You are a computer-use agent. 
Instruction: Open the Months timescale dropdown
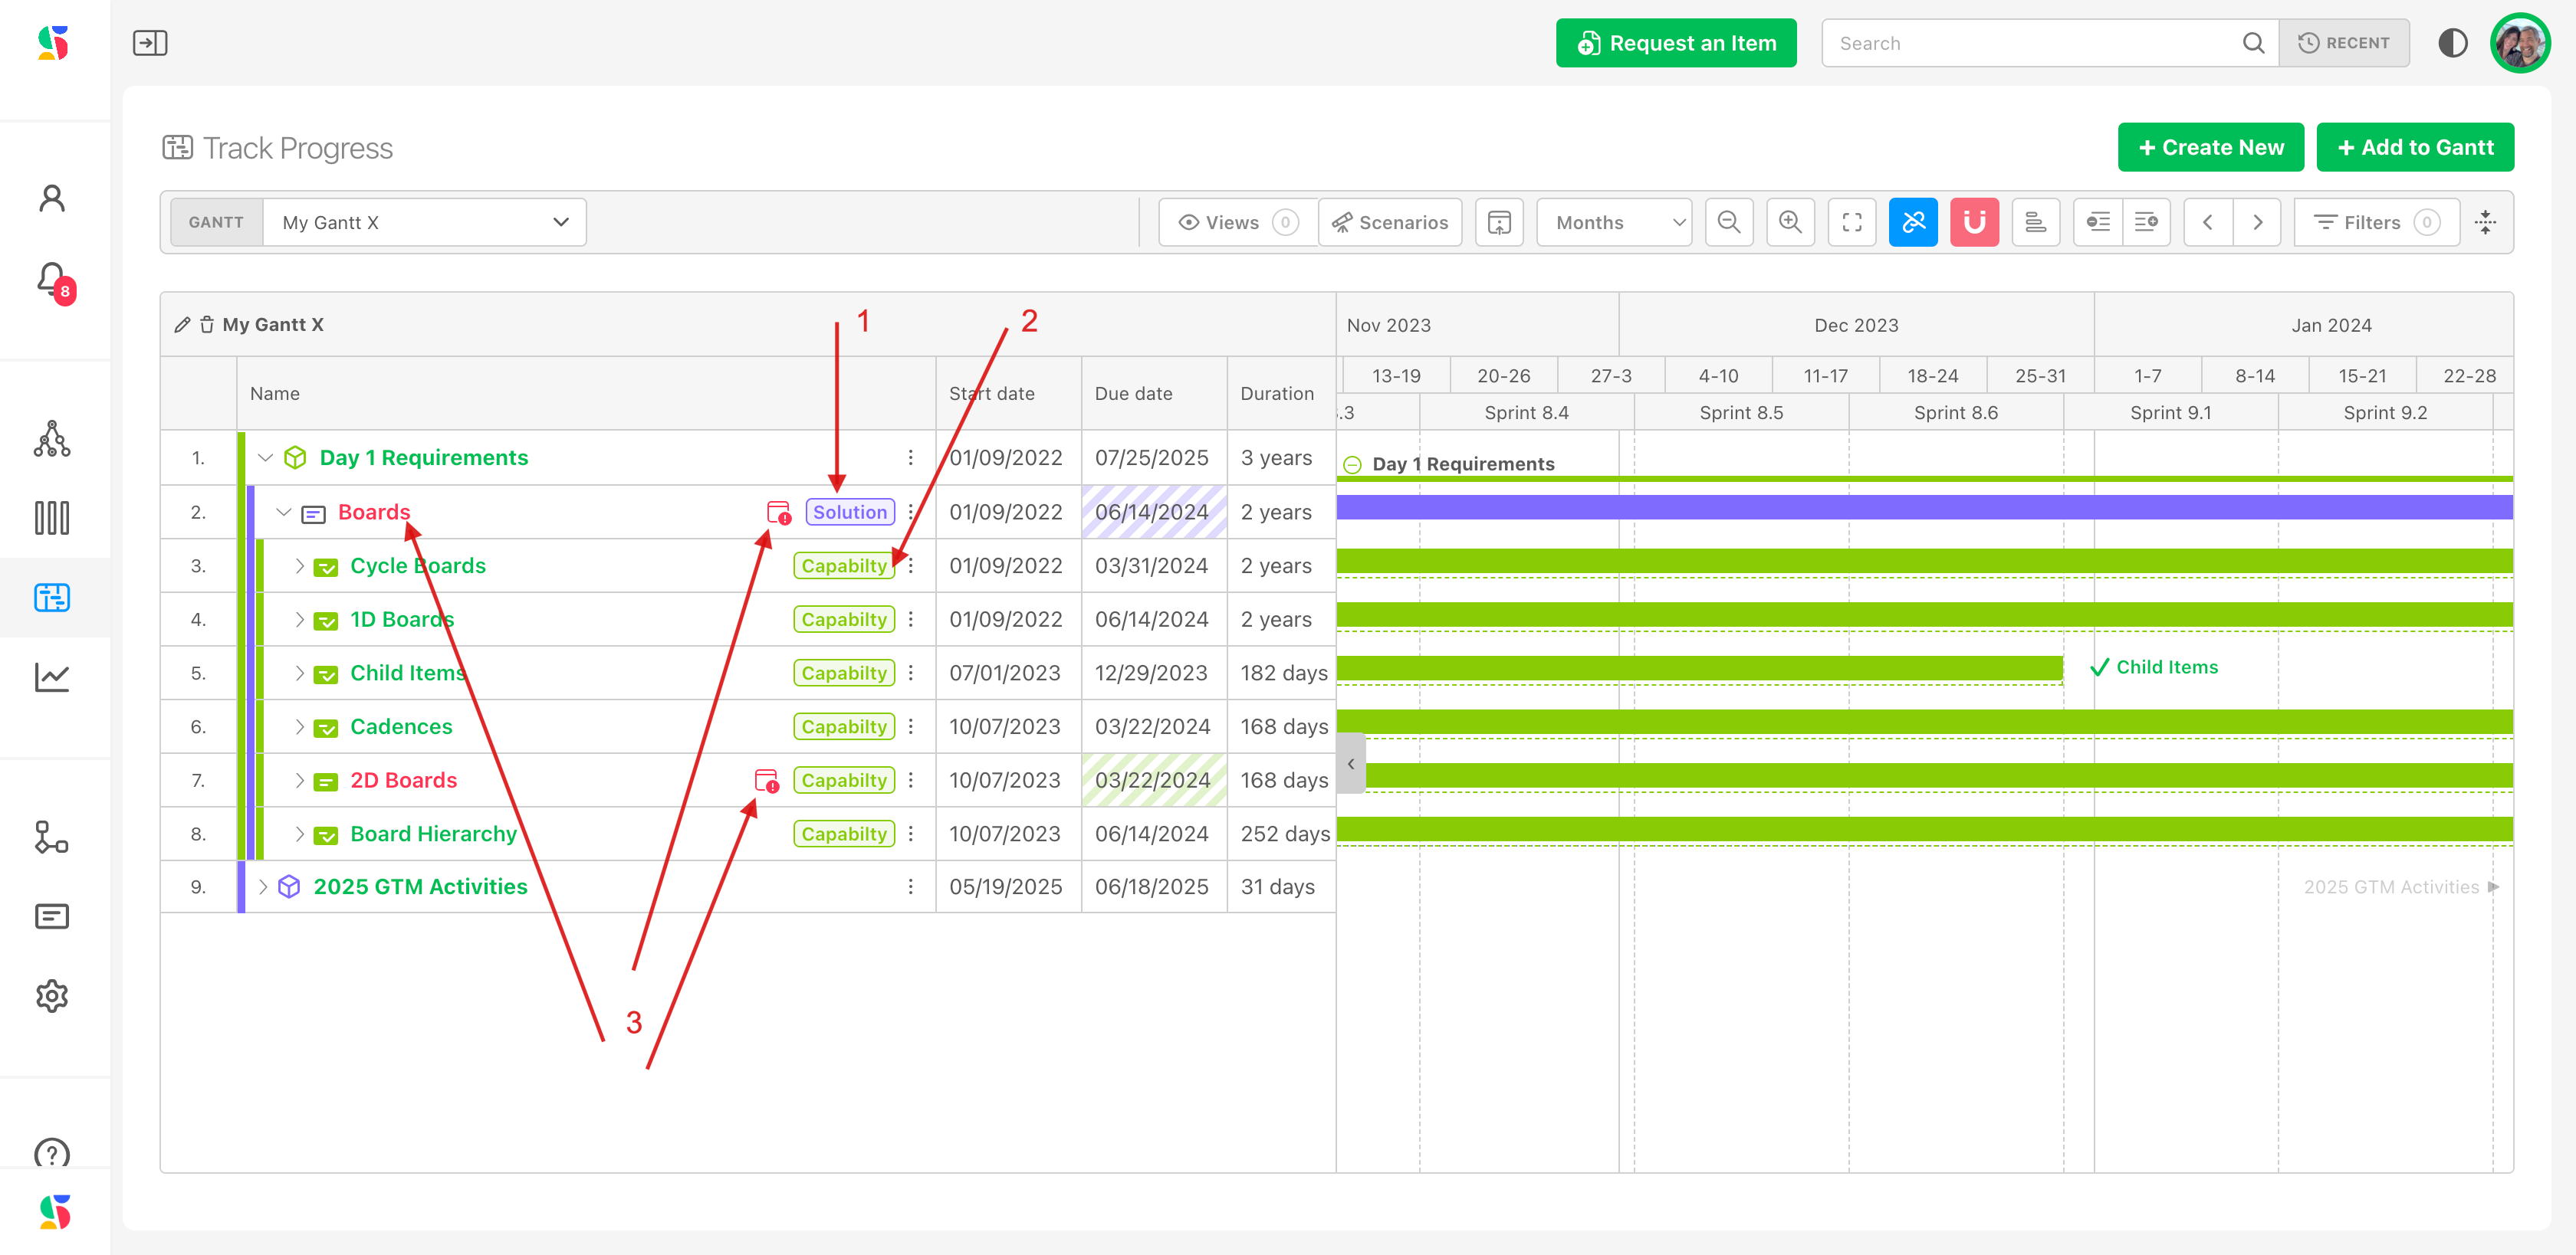pyautogui.click(x=1613, y=222)
